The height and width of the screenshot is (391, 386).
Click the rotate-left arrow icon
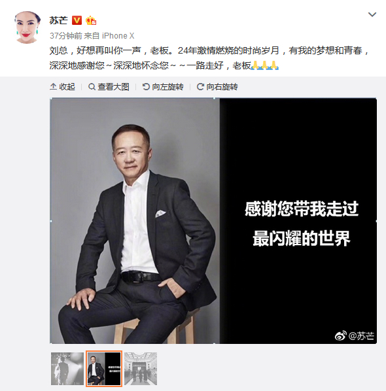coord(146,87)
